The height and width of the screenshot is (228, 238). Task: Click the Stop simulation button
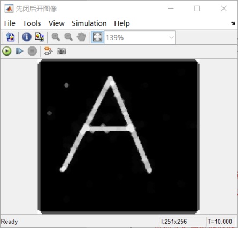pos(32,51)
